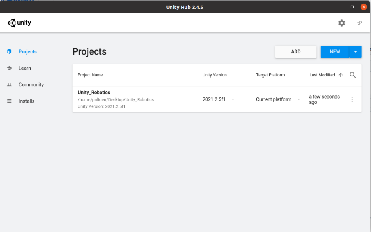Screen dimensions: 371x232
Task: Click the /home/pnltoen/Desktop/Unity_Robotics path text
Action: [116, 99]
